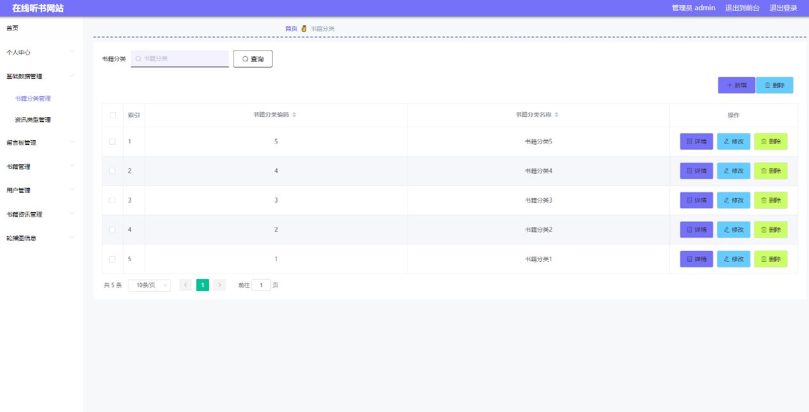Click the 在线听书网站 site title
Image resolution: width=809 pixels, height=412 pixels.
tap(38, 8)
